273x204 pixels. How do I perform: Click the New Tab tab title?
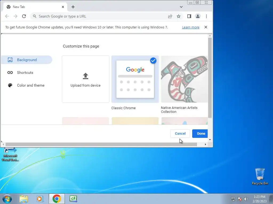tap(19, 7)
